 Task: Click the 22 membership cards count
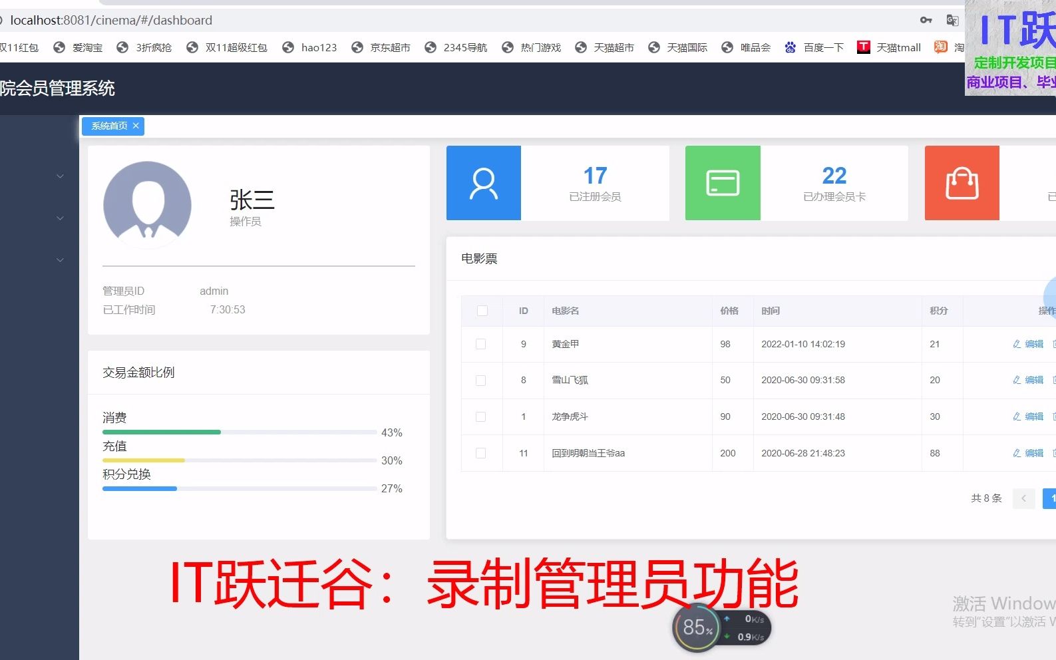click(834, 176)
